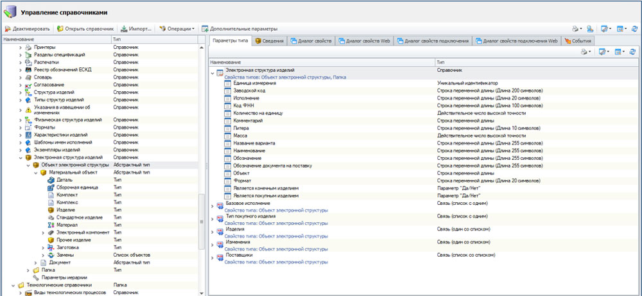Collapse the Материальный объект node

(x=36, y=172)
